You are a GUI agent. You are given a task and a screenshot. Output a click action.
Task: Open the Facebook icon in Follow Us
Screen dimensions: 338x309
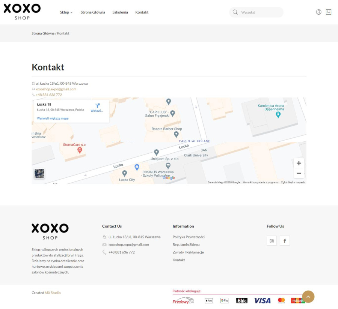(x=285, y=240)
